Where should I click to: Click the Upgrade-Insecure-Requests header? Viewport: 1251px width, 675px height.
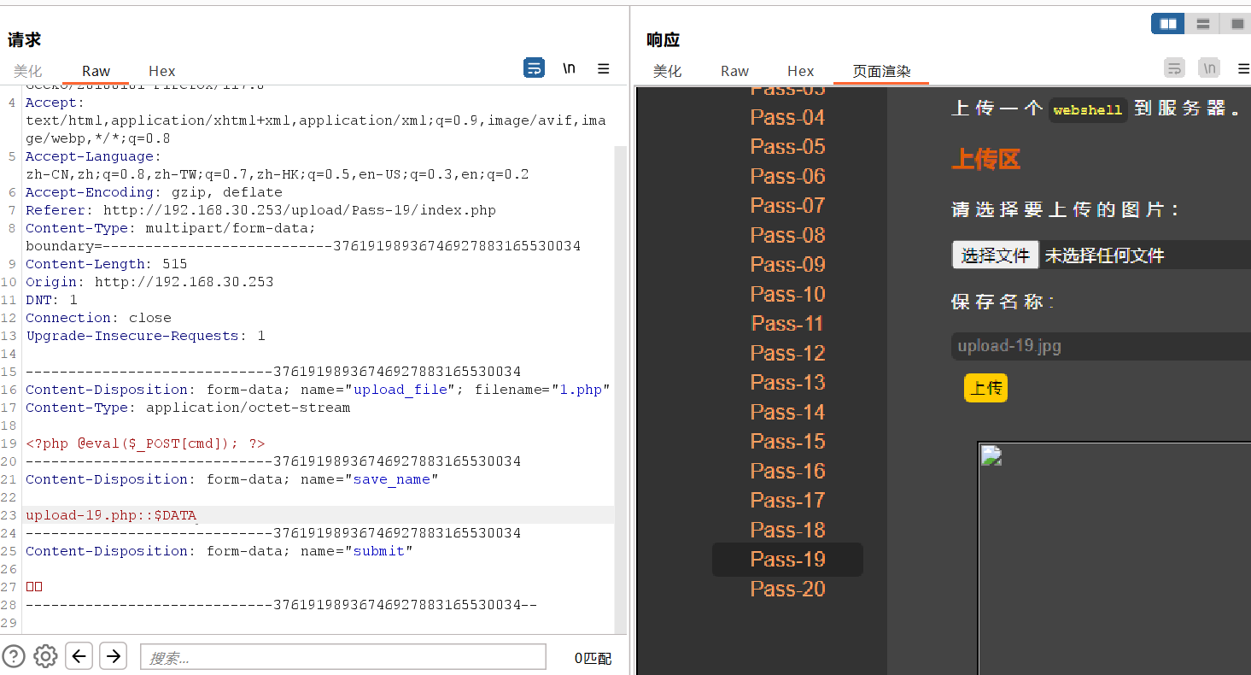(145, 336)
